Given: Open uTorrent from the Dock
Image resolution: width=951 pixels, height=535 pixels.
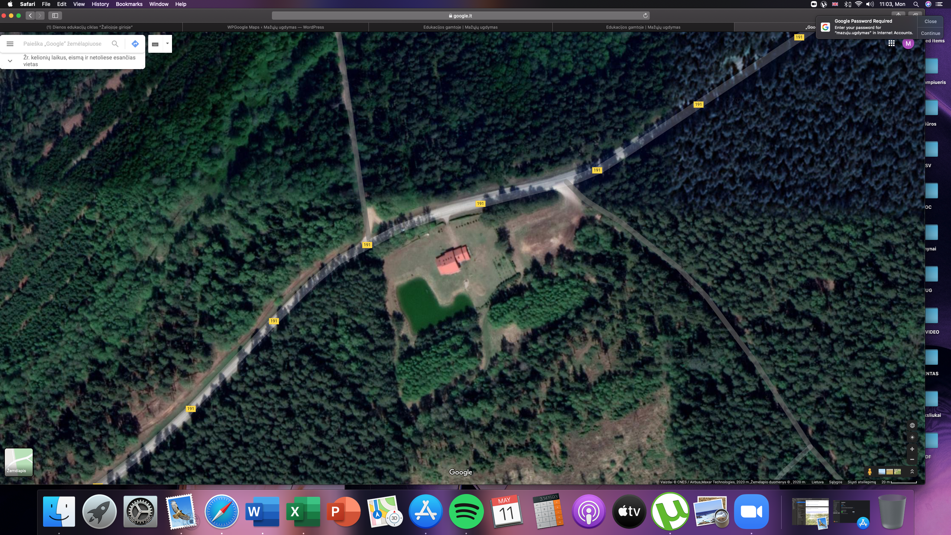Looking at the screenshot, I should pyautogui.click(x=670, y=512).
